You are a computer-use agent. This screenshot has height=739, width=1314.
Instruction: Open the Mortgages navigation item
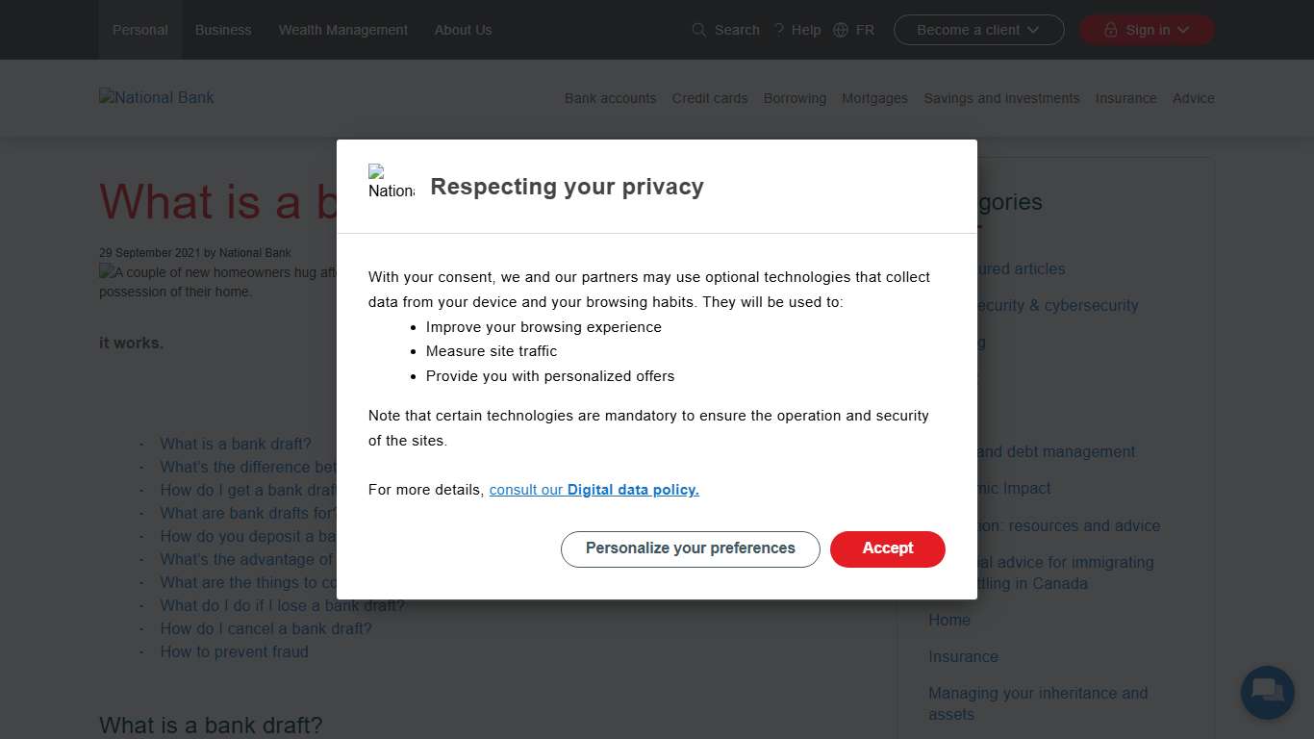874,98
